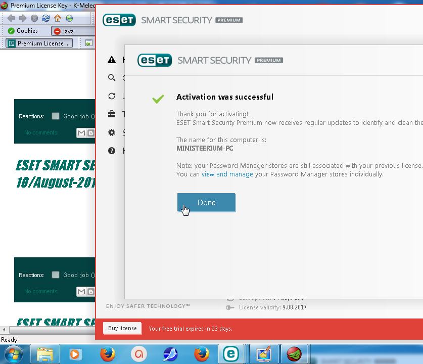Open the first 'No comments' link
The height and width of the screenshot is (364, 423).
pyautogui.click(x=41, y=132)
